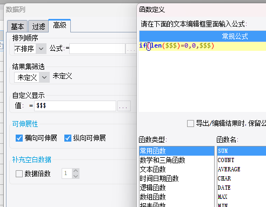This screenshot has width=266, height=207.
Task: Click the custom display value $$$ field
Action: pos(75,106)
